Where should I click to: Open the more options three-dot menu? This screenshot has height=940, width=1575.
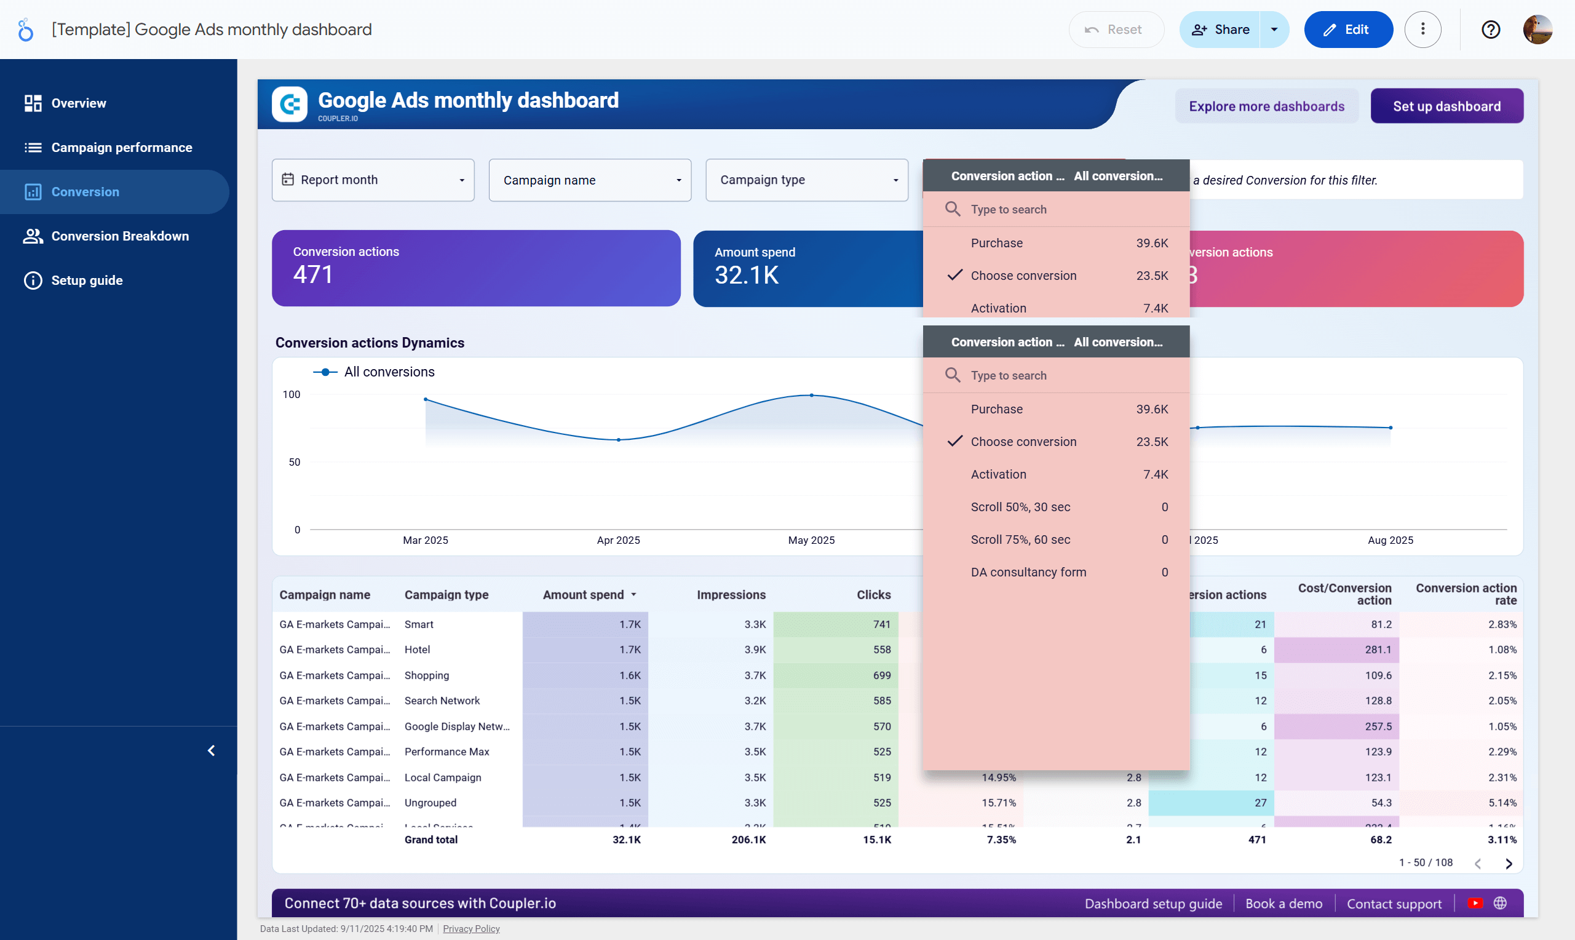(x=1422, y=30)
